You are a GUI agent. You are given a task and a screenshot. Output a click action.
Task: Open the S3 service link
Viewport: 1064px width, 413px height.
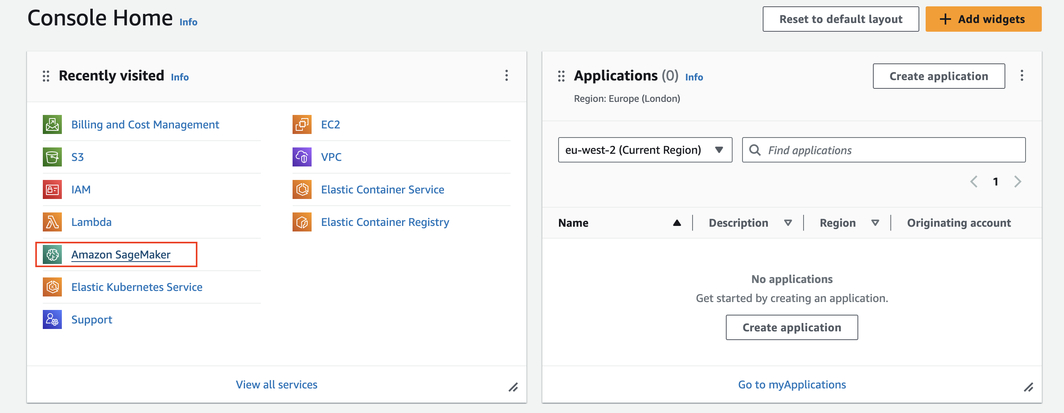coord(77,157)
